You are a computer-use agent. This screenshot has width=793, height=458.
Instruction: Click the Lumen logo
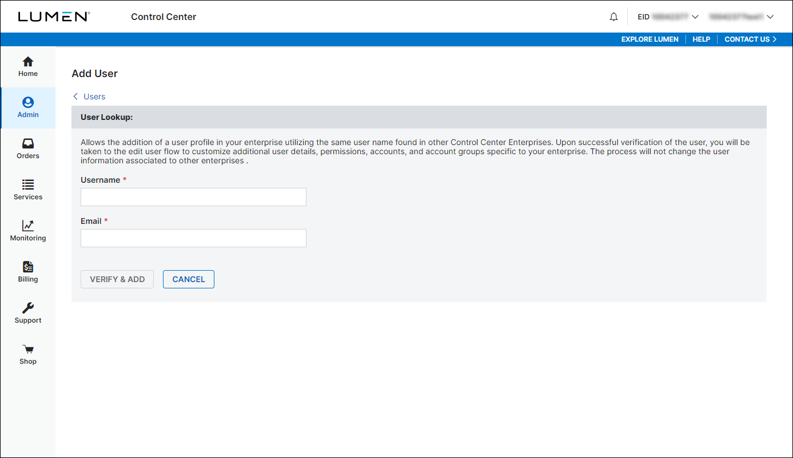[54, 17]
